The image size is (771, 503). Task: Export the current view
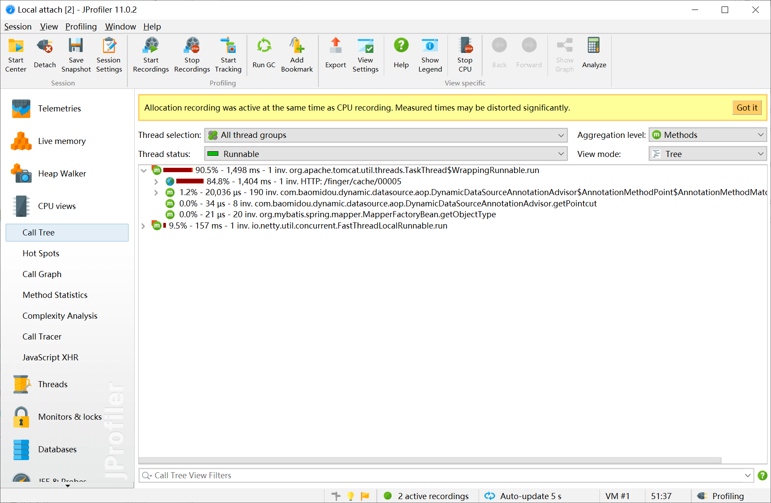336,56
